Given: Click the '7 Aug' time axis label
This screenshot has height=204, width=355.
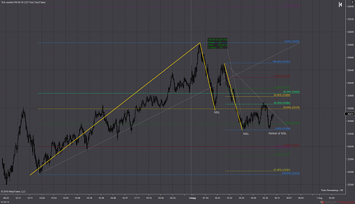Looking at the screenshot, I should click(x=319, y=198).
